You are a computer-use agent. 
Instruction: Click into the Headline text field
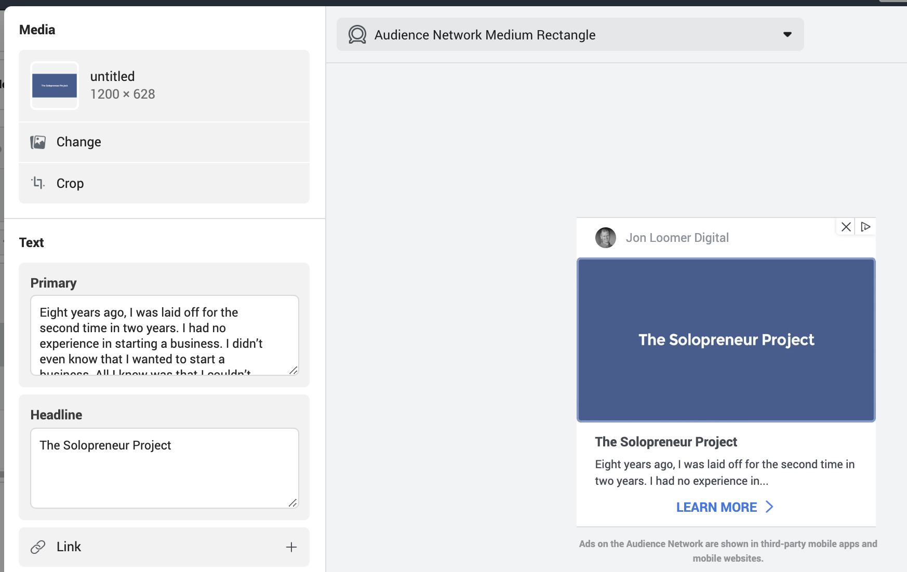coord(164,468)
